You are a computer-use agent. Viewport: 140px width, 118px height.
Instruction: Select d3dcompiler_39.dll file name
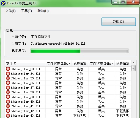[26, 97]
